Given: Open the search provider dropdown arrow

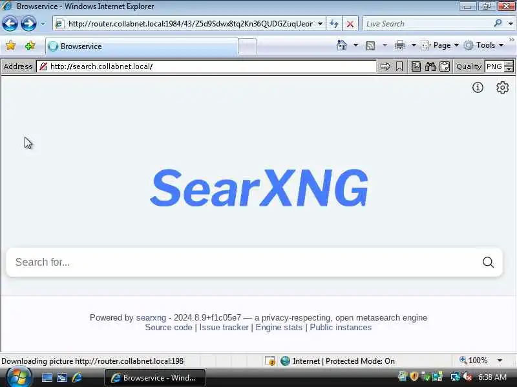Looking at the screenshot, I should [x=511, y=24].
